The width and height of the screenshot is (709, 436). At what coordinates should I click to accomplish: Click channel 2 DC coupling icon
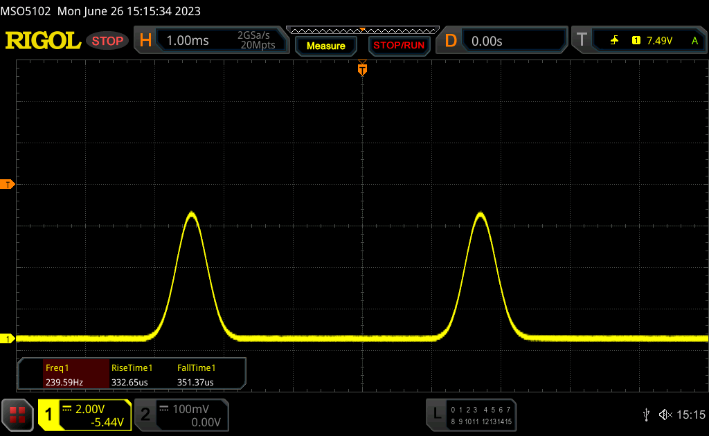pyautogui.click(x=164, y=409)
